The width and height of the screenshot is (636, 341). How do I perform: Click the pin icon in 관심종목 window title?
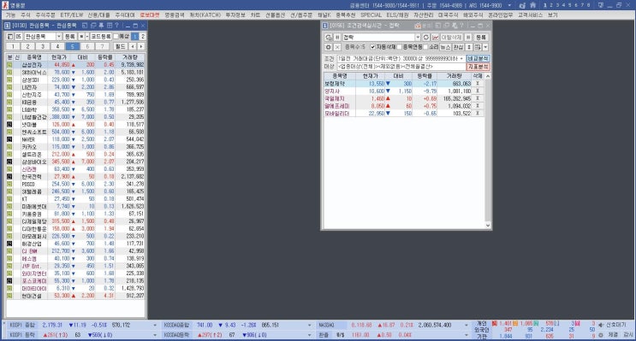tap(101, 26)
